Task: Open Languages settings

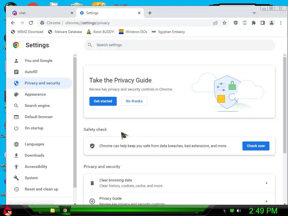Action: coord(39,144)
